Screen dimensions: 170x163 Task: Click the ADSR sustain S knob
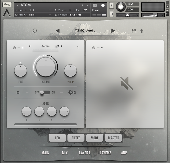[x=52, y=111]
